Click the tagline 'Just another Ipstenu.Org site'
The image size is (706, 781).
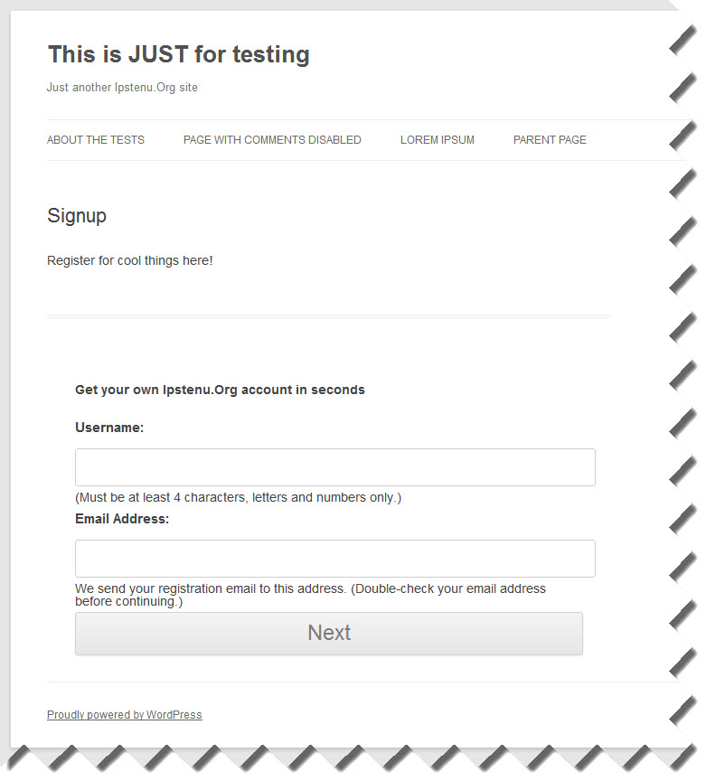tap(122, 88)
